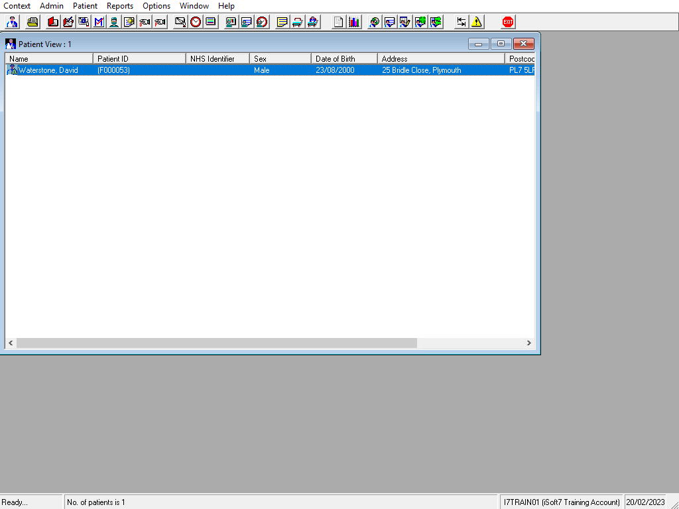The width and height of the screenshot is (679, 509).
Task: Click the red book toolbar icon
Action: (53, 22)
